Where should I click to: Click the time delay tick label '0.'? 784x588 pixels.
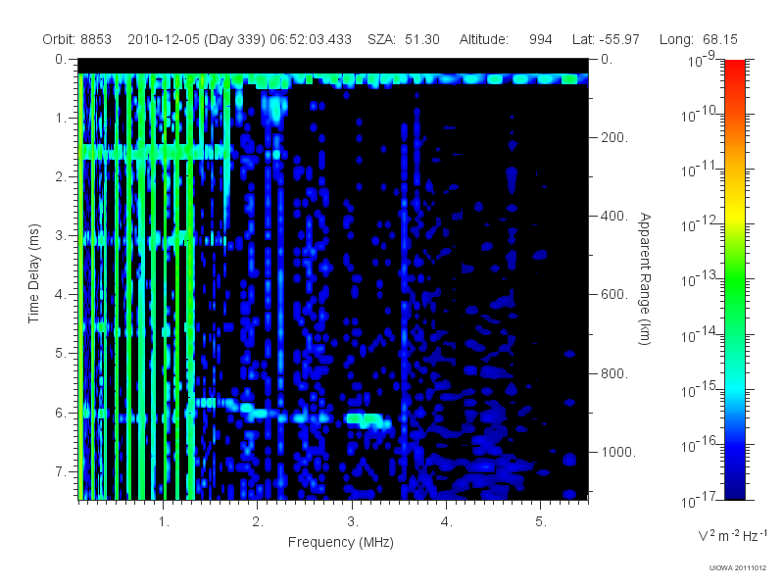pos(61,60)
